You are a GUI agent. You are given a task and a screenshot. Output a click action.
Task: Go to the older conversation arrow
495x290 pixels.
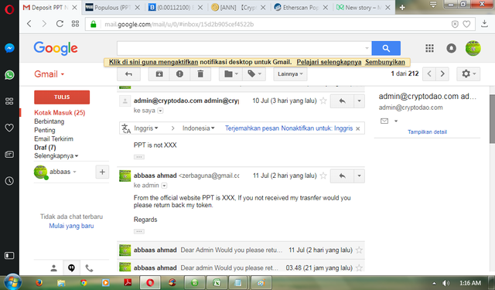coord(442,73)
